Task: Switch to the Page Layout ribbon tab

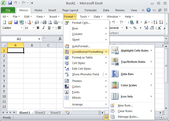Action: pyautogui.click(x=70, y=10)
